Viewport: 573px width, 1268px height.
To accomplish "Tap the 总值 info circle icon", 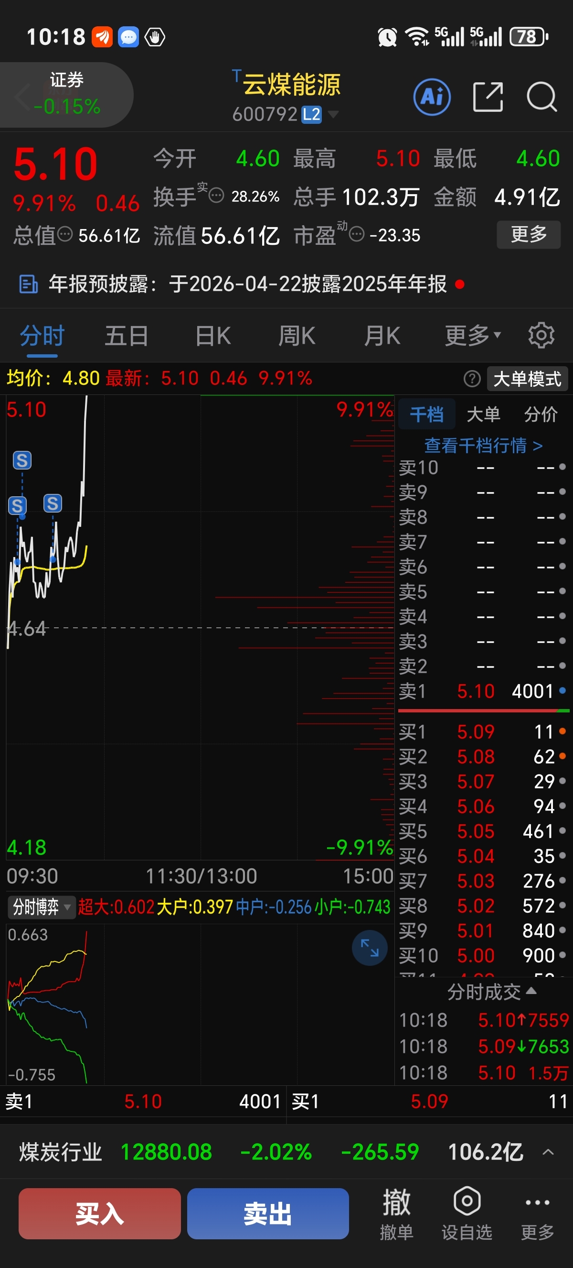I will (65, 234).
